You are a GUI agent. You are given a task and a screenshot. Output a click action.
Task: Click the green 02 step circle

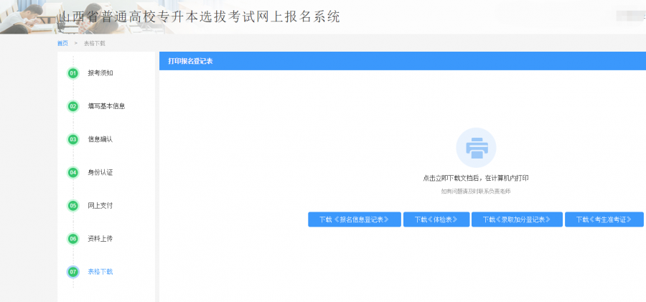(72, 106)
